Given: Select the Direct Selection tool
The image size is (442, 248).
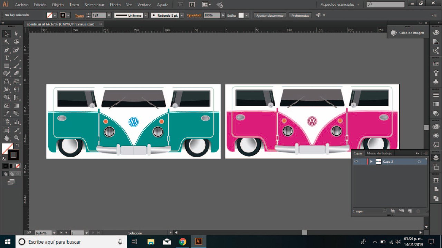Looking at the screenshot, I should coord(16,34).
